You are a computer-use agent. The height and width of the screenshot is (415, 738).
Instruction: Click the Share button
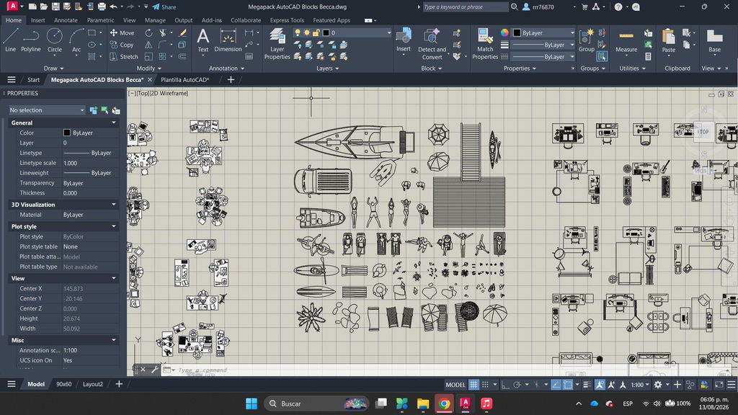(164, 7)
